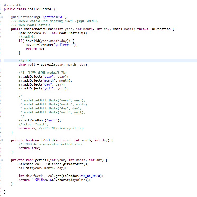The height and width of the screenshot is (197, 197).
Task: Click mv.setViewName("yoil") line
Action: click(40, 120)
